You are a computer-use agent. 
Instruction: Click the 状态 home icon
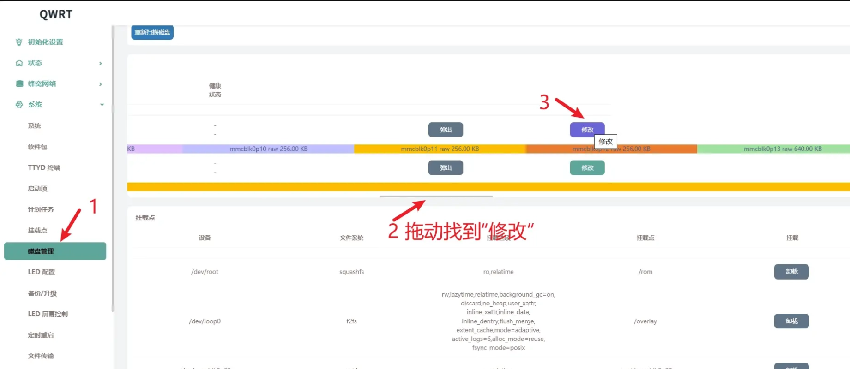[x=19, y=63]
